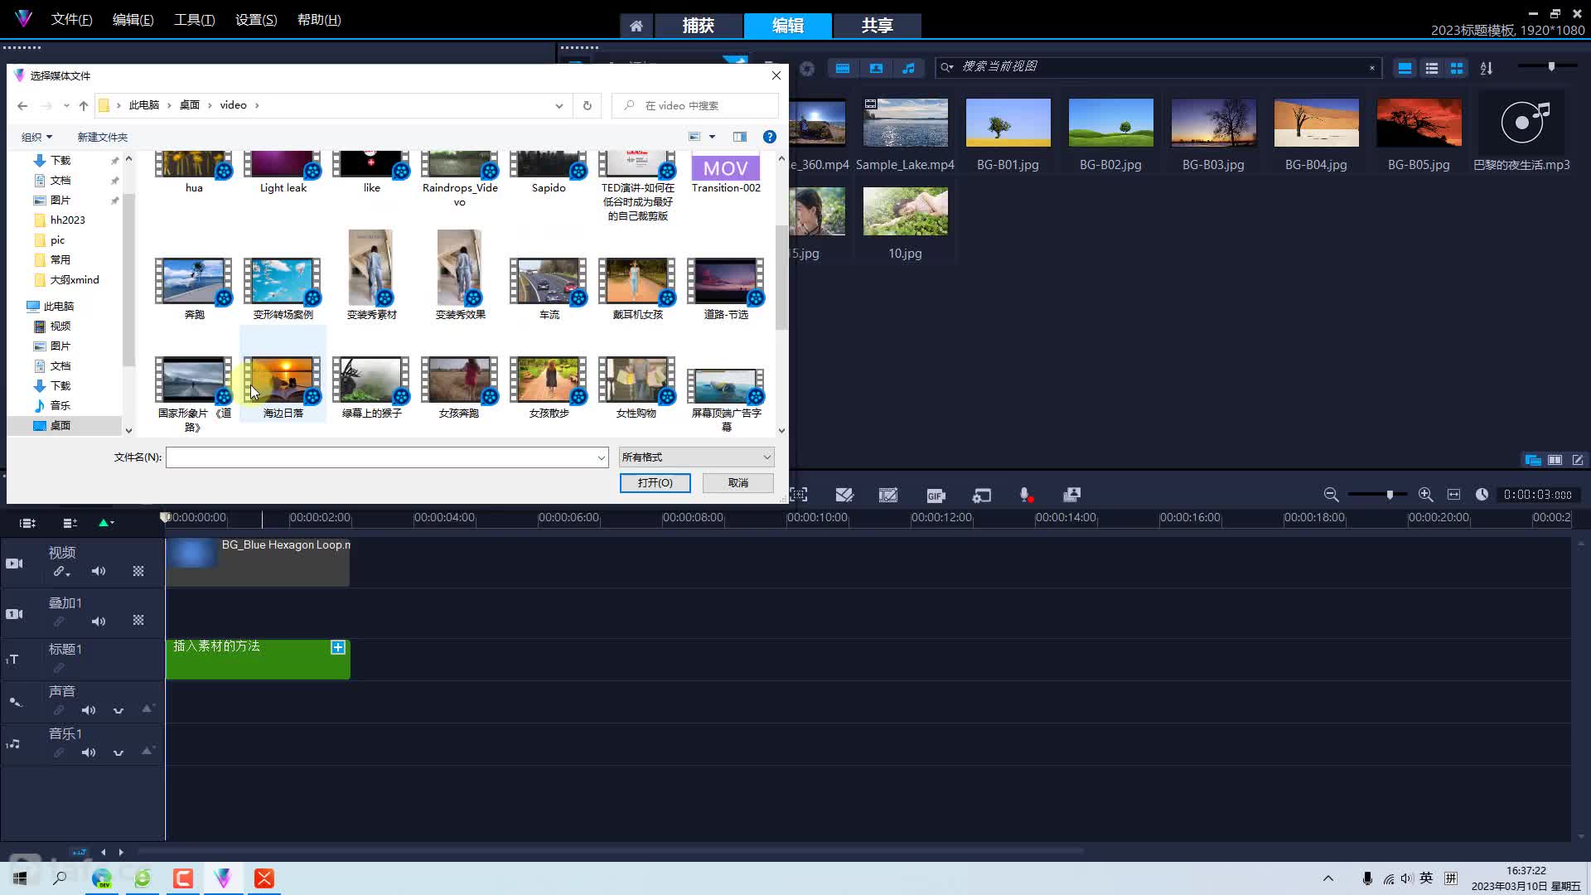
Task: Toggle preview pane in file dialog
Action: 740,137
